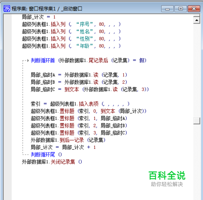
Task: Click the 置标题 line with 局部_临时C
Action: click(79, 133)
